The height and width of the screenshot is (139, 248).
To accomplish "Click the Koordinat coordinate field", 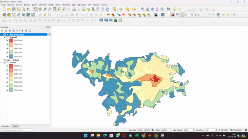I will pyautogui.click(x=143, y=130).
